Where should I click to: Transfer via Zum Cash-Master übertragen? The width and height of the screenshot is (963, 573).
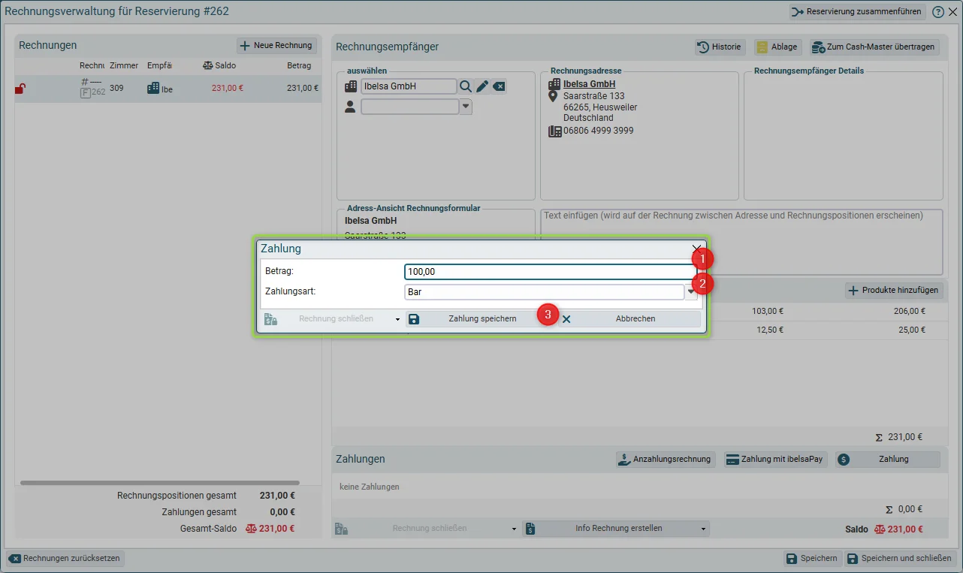874,47
